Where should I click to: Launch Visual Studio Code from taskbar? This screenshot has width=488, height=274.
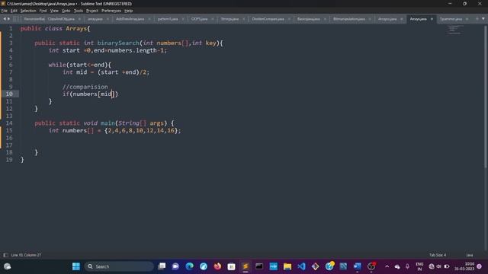click(301, 266)
